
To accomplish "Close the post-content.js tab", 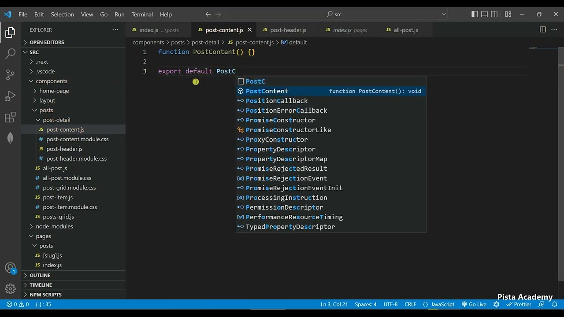I will click(249, 30).
